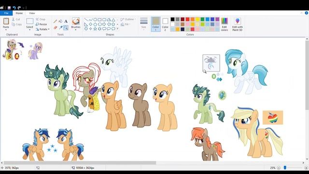
Task: Select the Text tool
Action: point(66,21)
